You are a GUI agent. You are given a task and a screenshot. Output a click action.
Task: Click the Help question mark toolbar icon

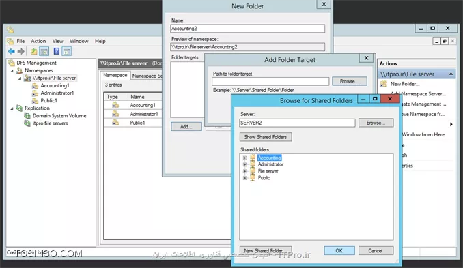point(57,51)
